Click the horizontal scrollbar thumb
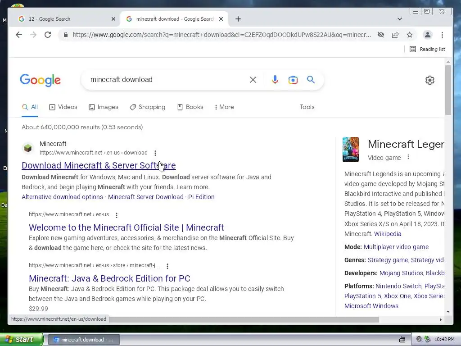Image resolution: width=461 pixels, height=346 pixels. point(244,319)
